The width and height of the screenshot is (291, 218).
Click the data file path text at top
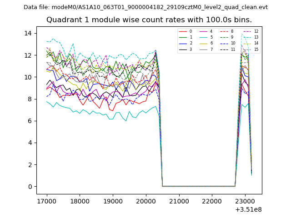pos(145,7)
